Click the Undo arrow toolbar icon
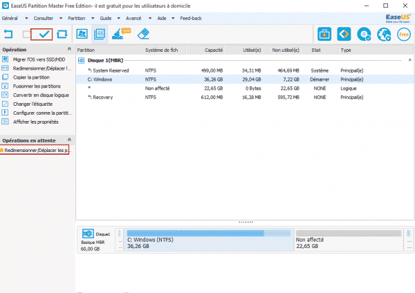The image size is (415, 293). tap(8, 34)
